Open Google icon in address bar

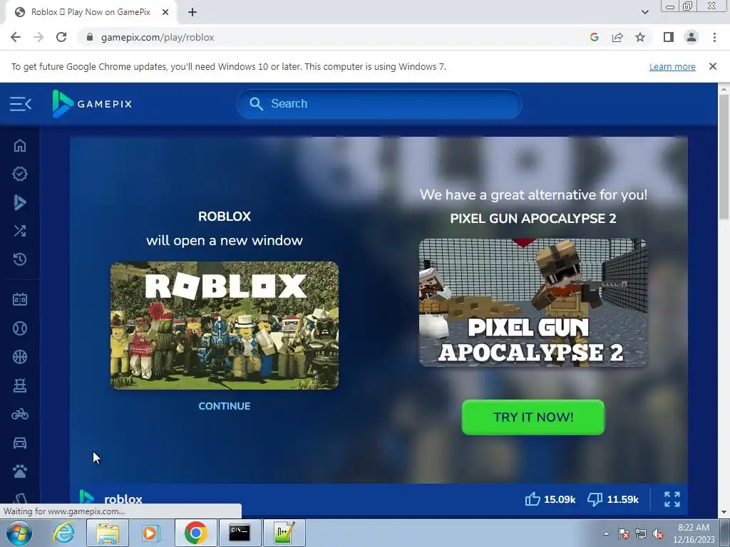(x=594, y=37)
